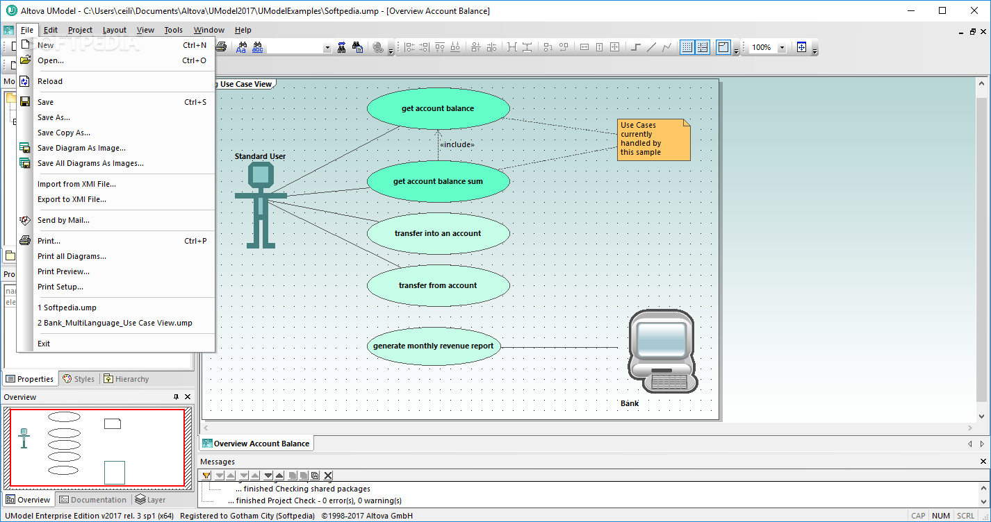The image size is (991, 522).
Task: Choose Send by Mail... menu entry
Action: coord(116,220)
